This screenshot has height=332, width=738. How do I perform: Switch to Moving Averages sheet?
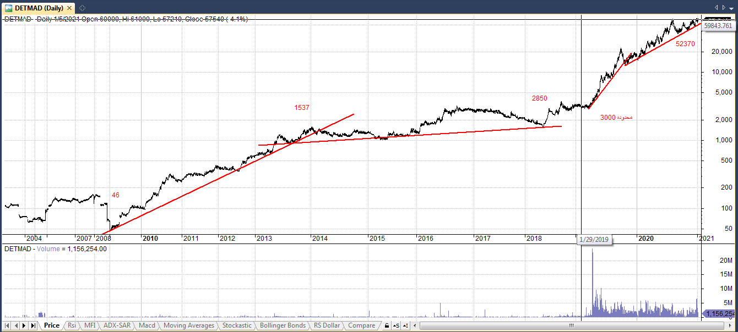coord(188,325)
